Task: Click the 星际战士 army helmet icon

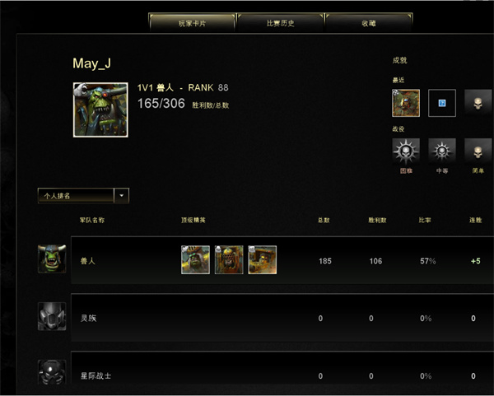Action: 52,372
